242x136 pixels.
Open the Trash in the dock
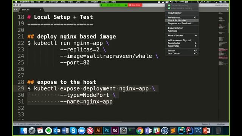218,131
